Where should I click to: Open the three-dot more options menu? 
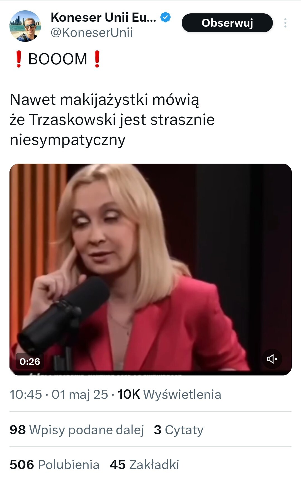coord(285,23)
